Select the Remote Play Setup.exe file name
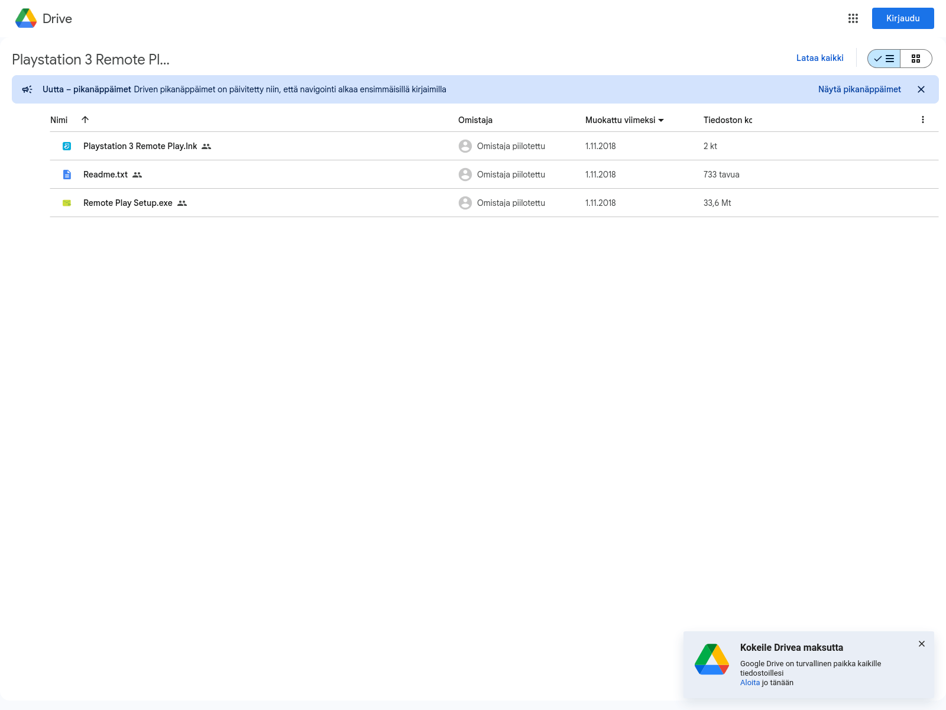Viewport: 946px width, 710px height. coord(128,203)
